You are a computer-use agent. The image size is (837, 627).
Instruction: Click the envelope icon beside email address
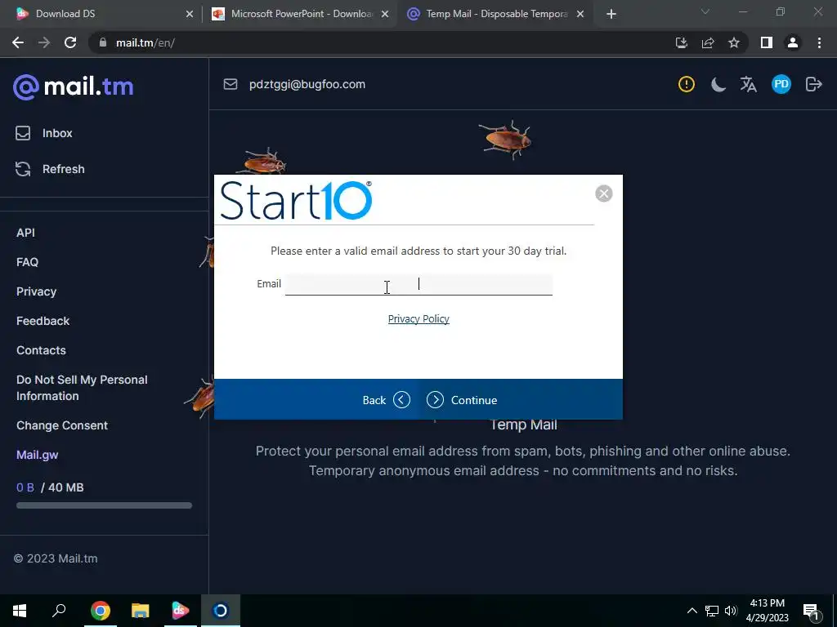tap(230, 84)
